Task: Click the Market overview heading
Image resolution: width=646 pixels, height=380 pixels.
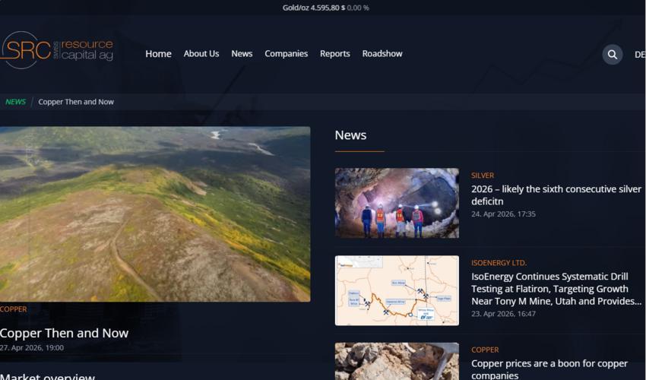Action: (x=47, y=376)
